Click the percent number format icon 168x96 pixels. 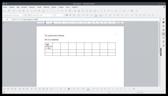97,89
